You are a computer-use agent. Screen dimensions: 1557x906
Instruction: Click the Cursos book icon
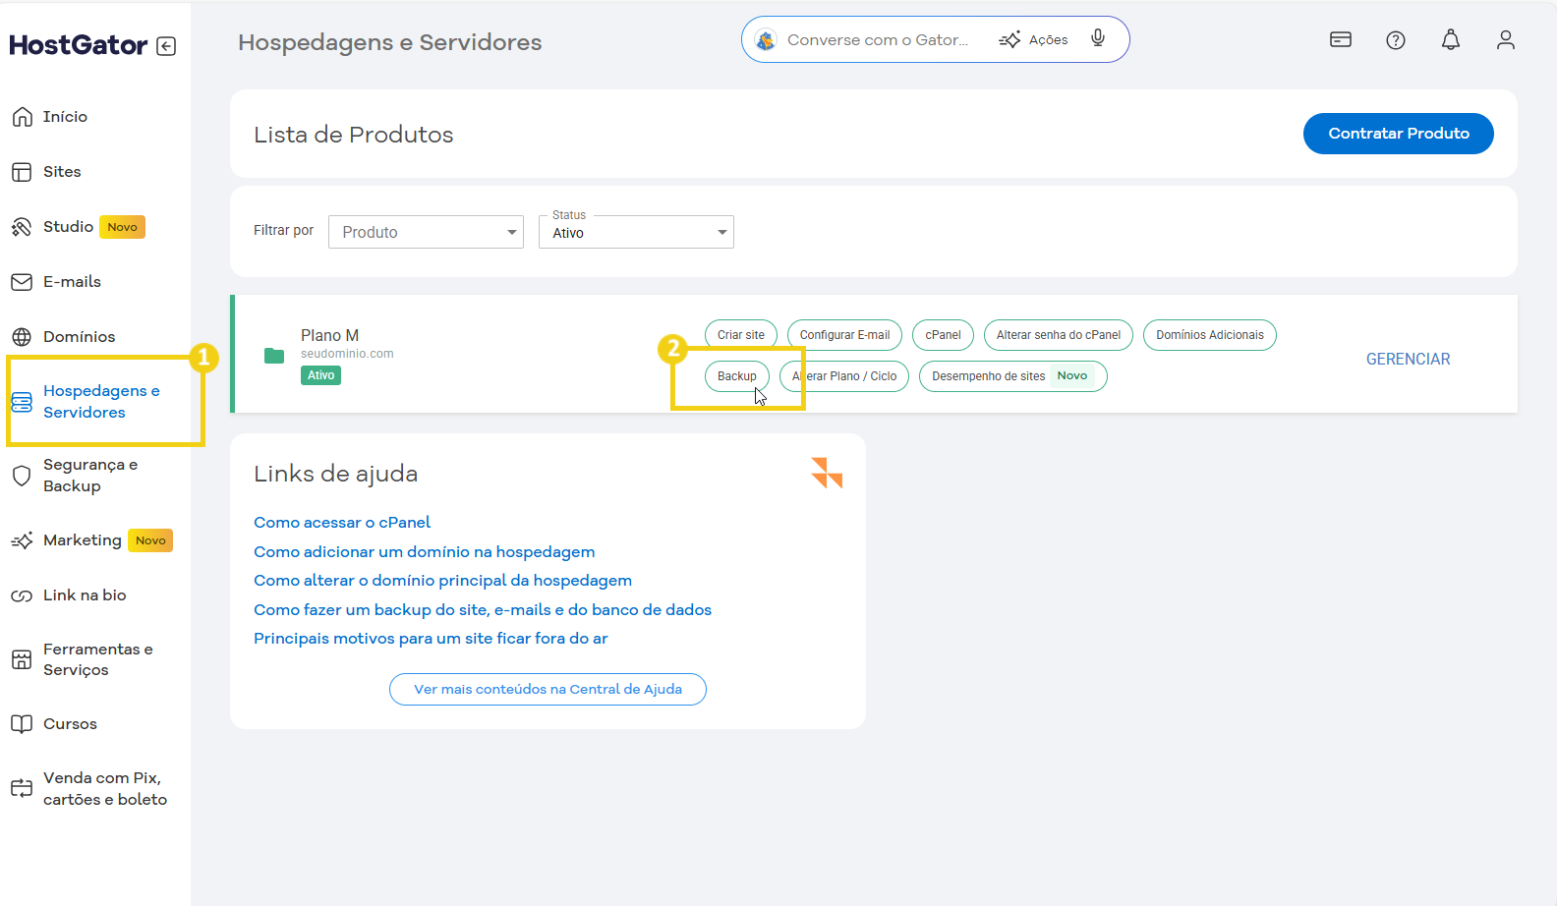[22, 724]
